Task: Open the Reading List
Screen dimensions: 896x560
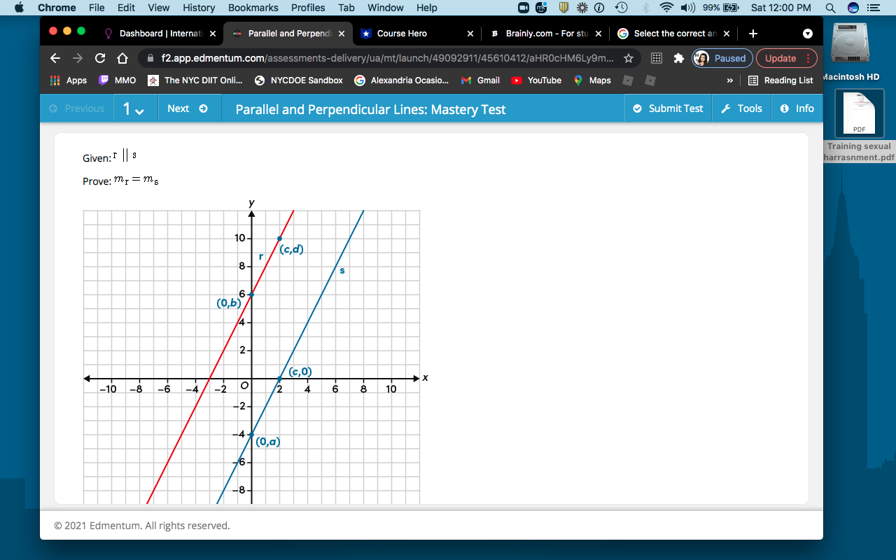Action: coord(781,80)
